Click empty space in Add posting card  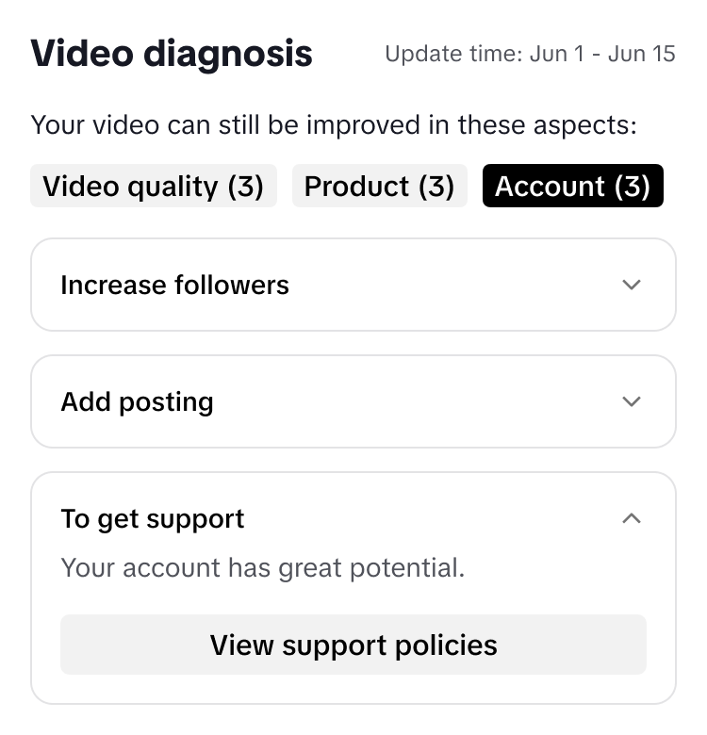(x=415, y=401)
